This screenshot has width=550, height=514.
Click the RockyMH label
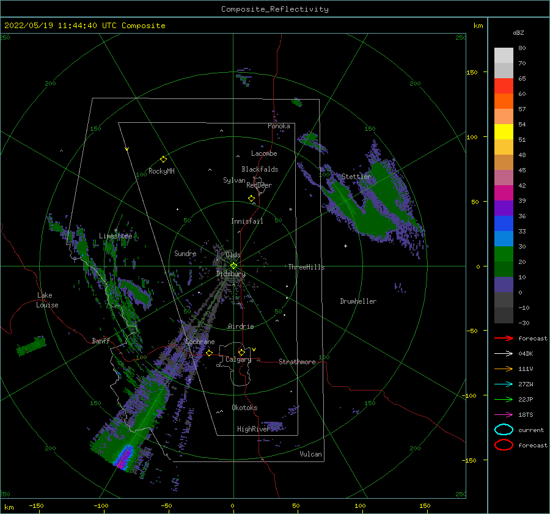click(x=161, y=171)
